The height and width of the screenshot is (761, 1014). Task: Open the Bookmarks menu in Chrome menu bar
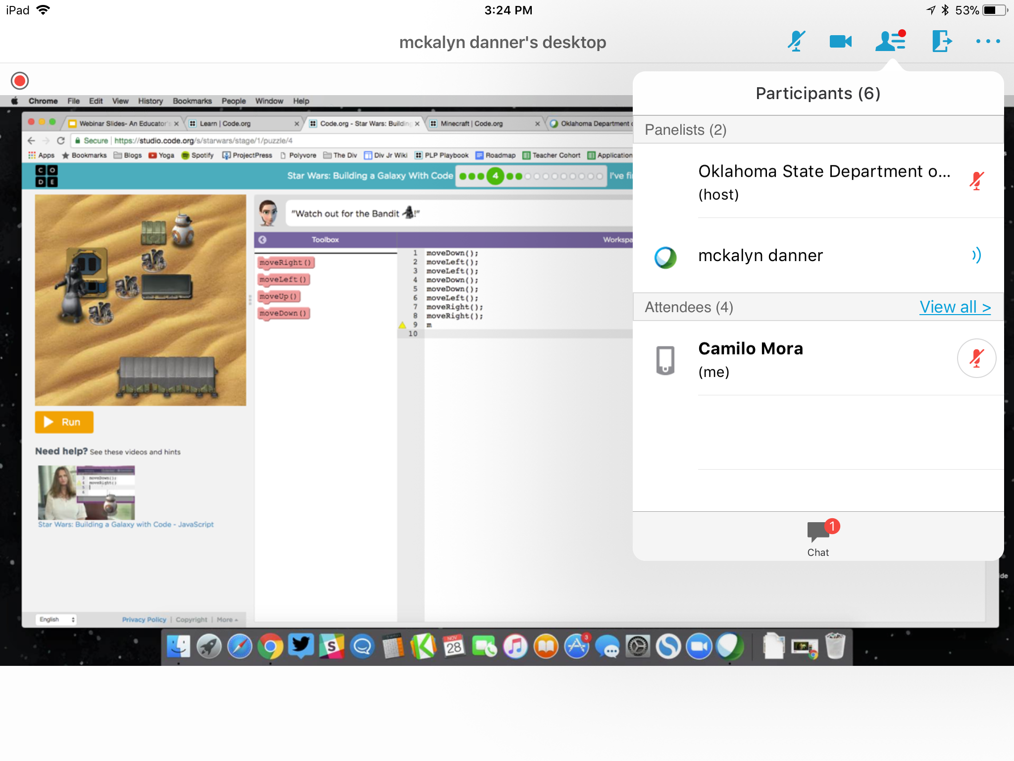pyautogui.click(x=192, y=101)
